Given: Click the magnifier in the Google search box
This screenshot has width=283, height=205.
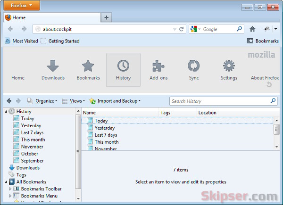Looking at the screenshot, I should [x=239, y=29].
